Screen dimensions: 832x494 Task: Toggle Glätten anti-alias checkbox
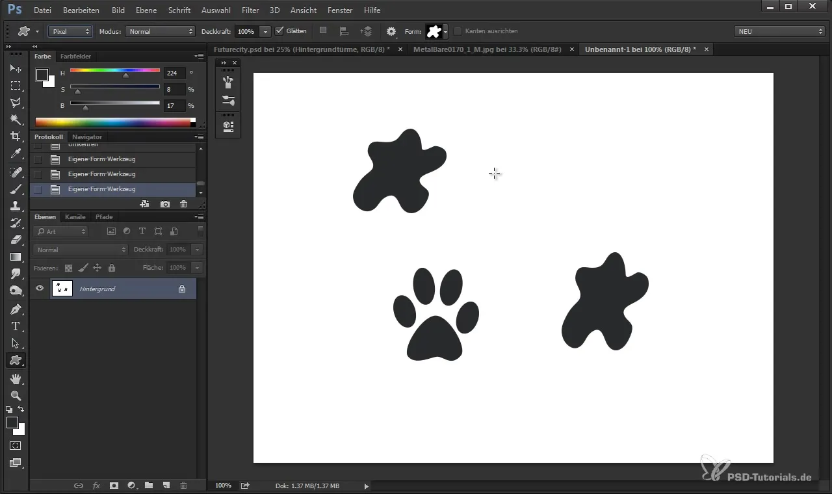click(279, 31)
